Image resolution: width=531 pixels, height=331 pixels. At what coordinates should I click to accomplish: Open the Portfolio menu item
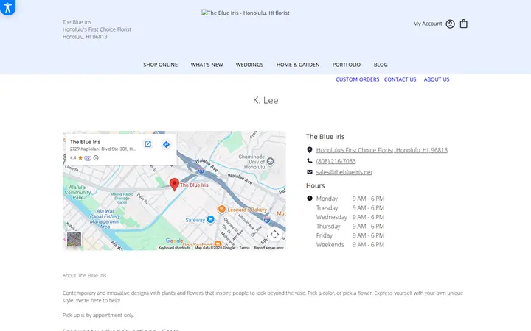347,65
